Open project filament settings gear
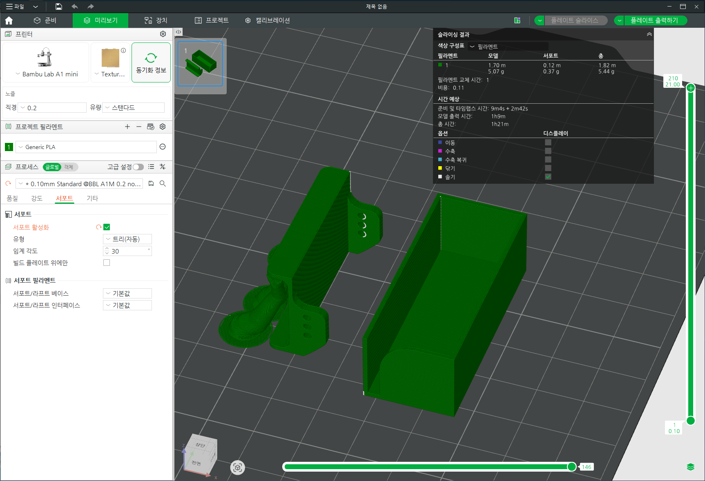This screenshot has width=705, height=481. pyautogui.click(x=163, y=127)
